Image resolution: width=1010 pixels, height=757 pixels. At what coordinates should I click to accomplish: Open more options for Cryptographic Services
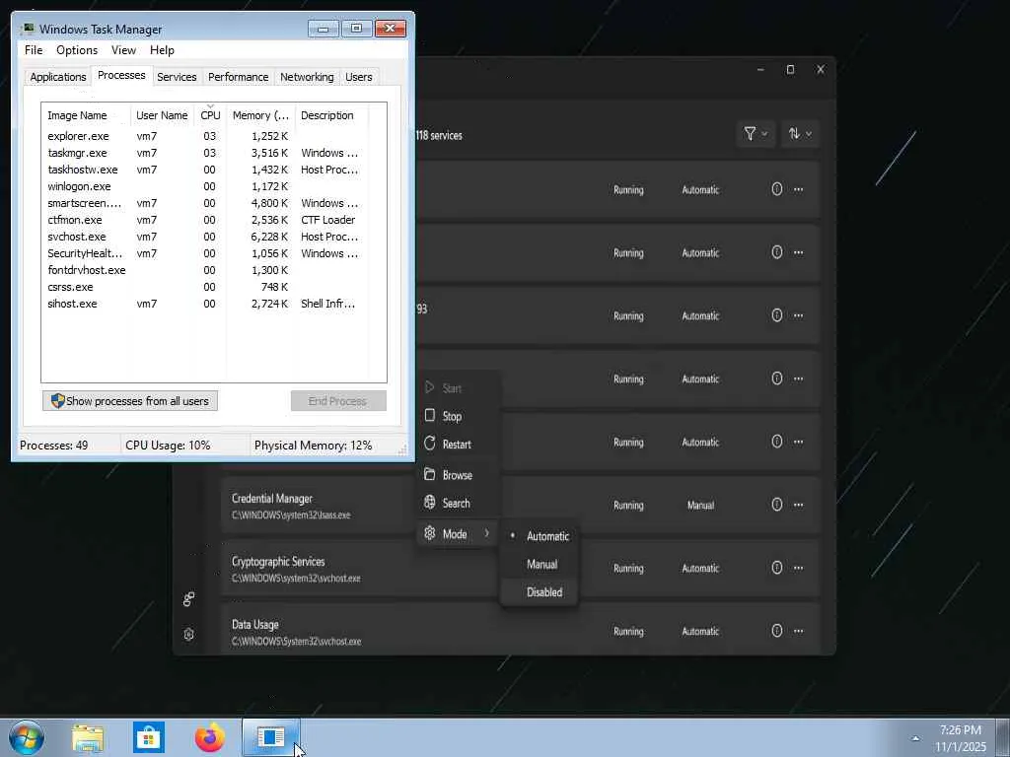tap(799, 568)
